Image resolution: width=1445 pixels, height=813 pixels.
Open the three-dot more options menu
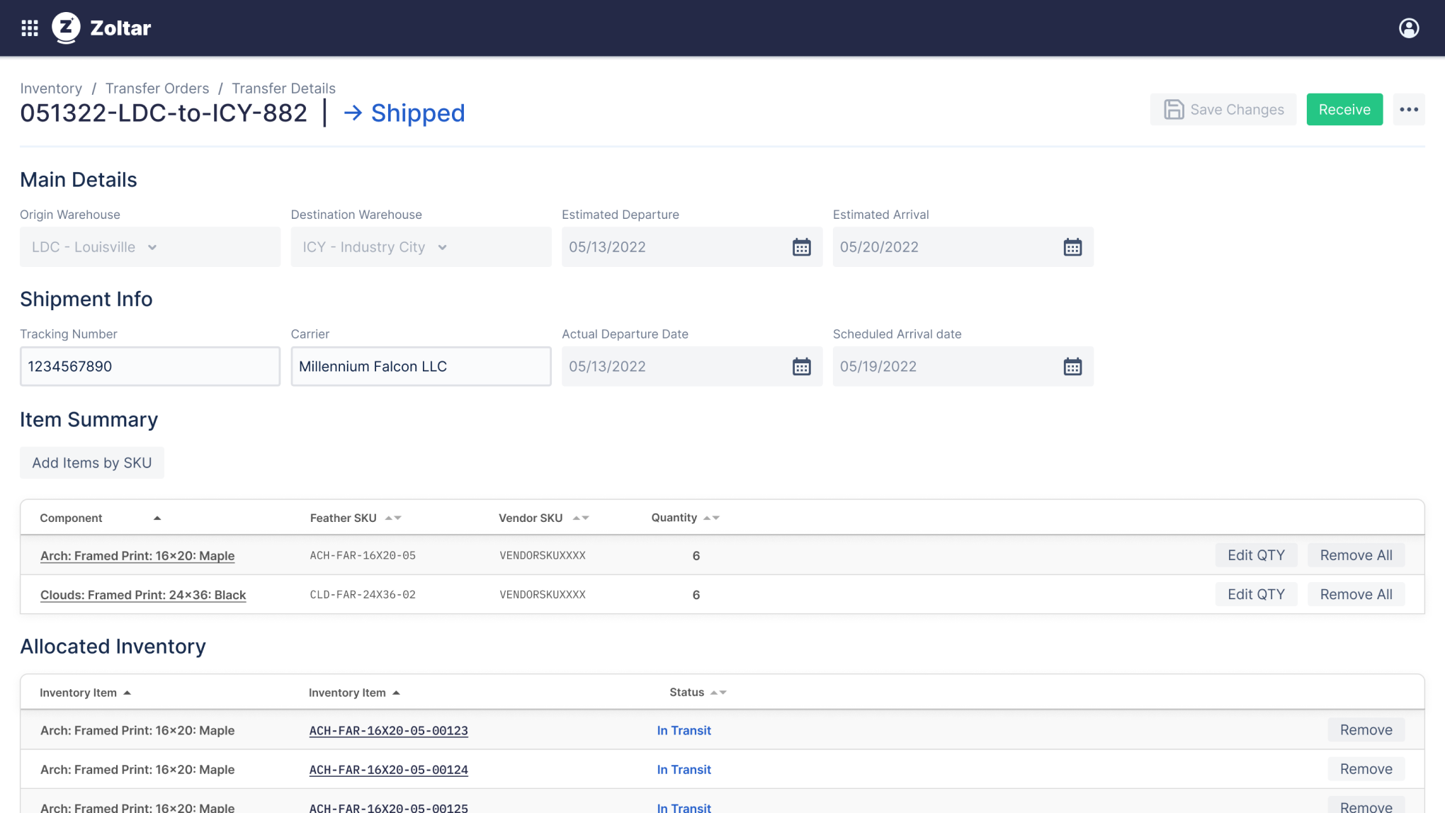tap(1408, 110)
